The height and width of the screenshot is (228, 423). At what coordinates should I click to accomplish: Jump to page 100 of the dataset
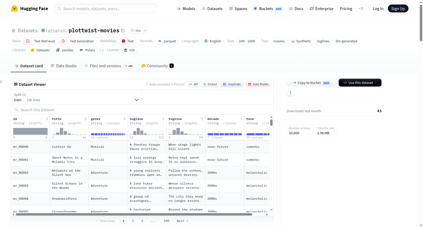point(167,221)
